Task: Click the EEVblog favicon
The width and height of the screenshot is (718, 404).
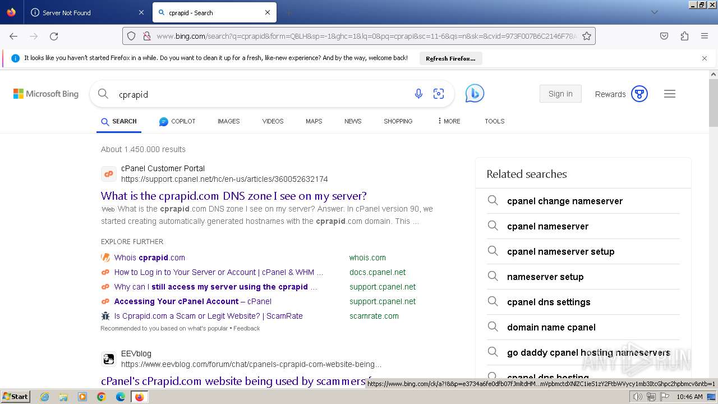Action: tap(109, 359)
